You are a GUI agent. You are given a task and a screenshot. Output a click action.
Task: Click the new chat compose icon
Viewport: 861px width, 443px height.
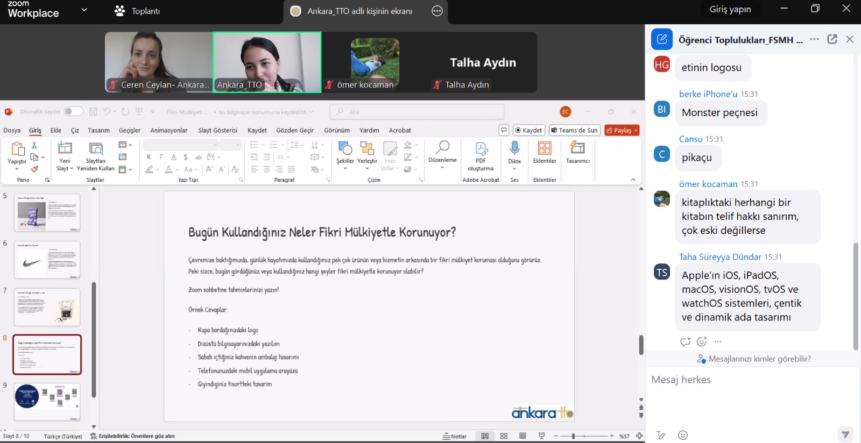click(x=662, y=39)
